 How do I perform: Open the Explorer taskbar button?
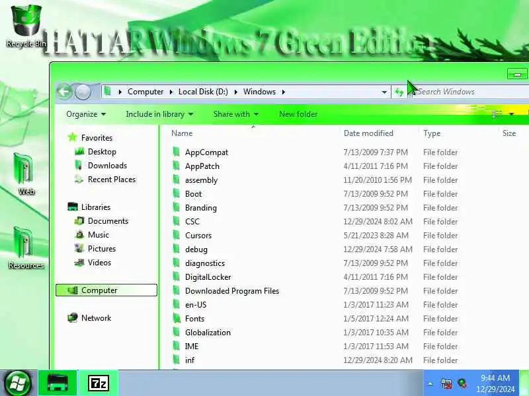[x=58, y=383]
